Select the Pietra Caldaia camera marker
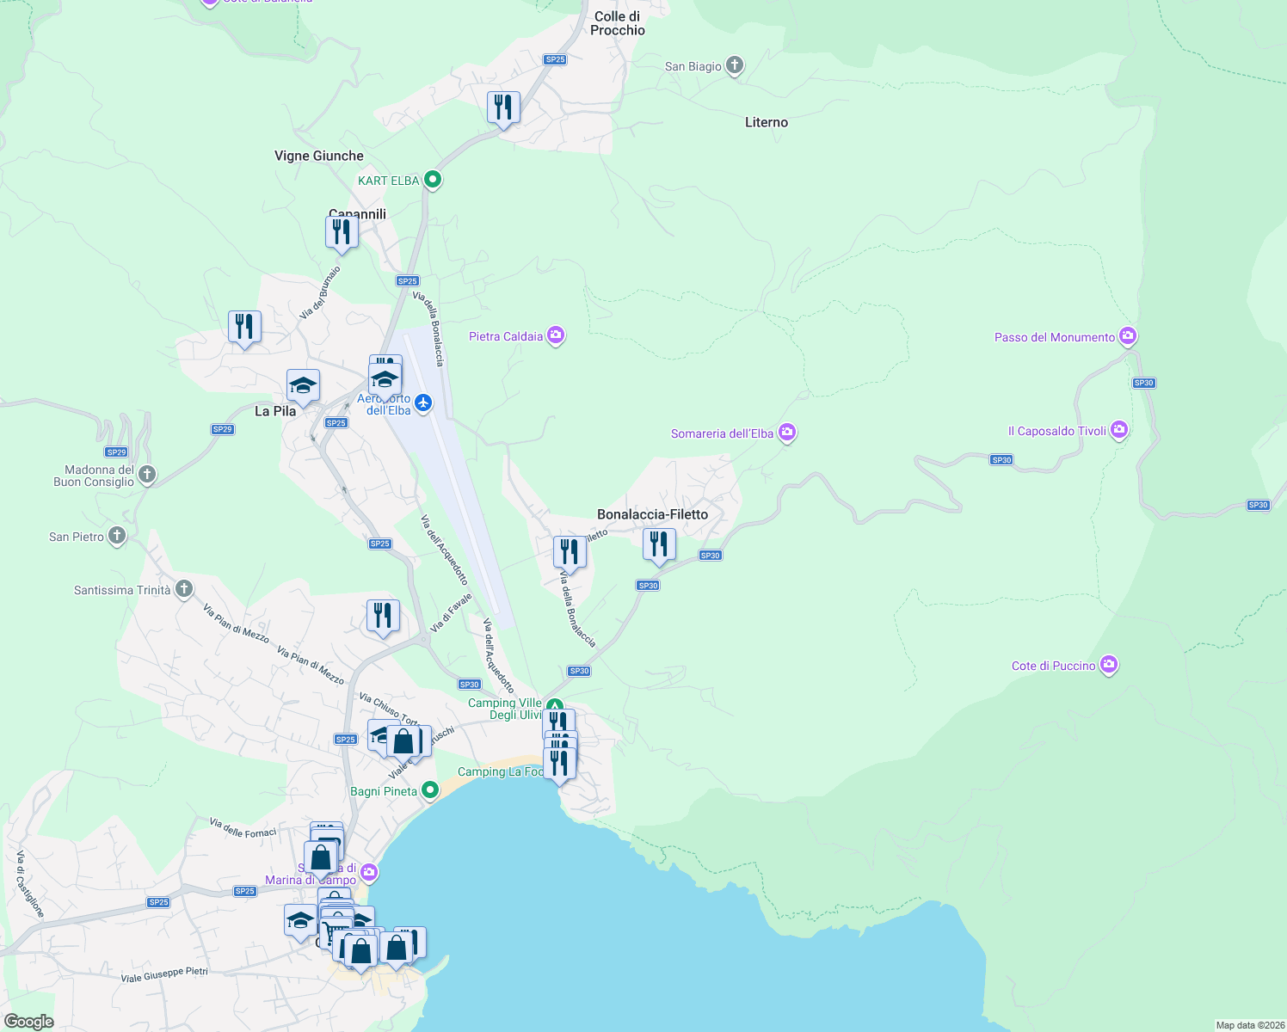Screen dimensions: 1287x1032 coord(556,335)
